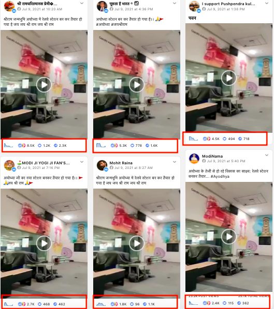Play the video in I support Pushpendra post
The height and width of the screenshot is (309, 274).
pos(229,78)
